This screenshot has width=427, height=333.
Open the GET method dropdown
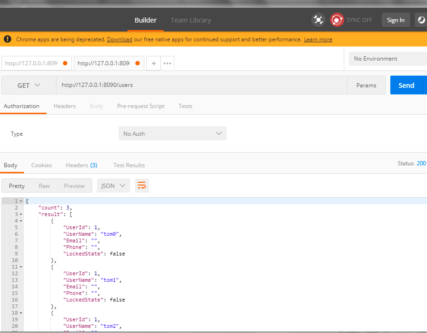(29, 85)
